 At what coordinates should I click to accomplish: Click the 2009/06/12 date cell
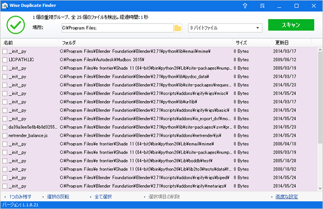coord(285,60)
